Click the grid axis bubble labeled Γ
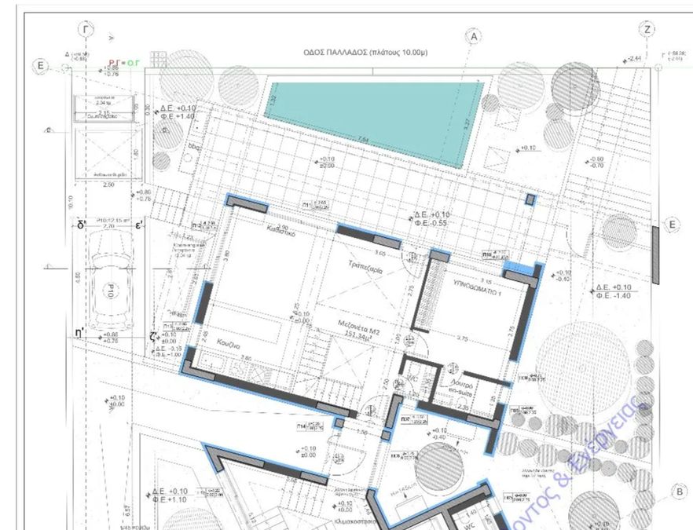 [x=86, y=30]
